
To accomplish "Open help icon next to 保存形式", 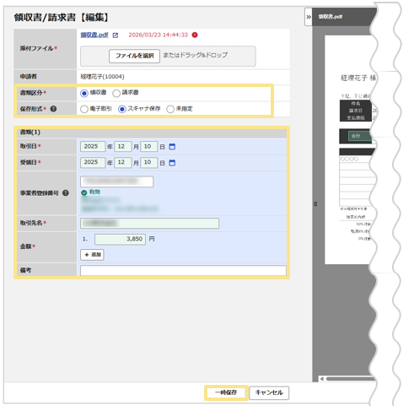I will [x=53, y=109].
